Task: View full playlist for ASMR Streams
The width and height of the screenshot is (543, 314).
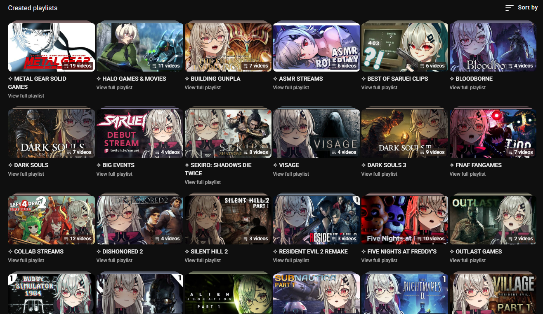Action: click(x=291, y=88)
